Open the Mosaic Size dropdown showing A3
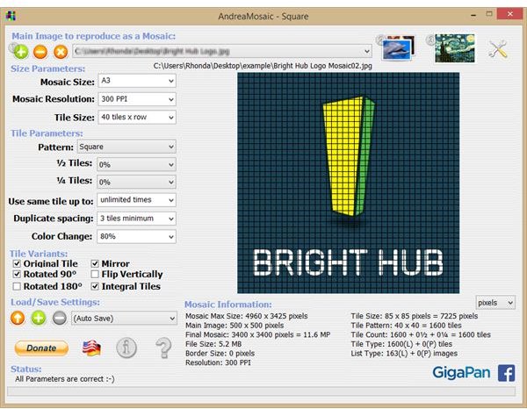Image resolution: width=527 pixels, height=409 pixels. 137,81
